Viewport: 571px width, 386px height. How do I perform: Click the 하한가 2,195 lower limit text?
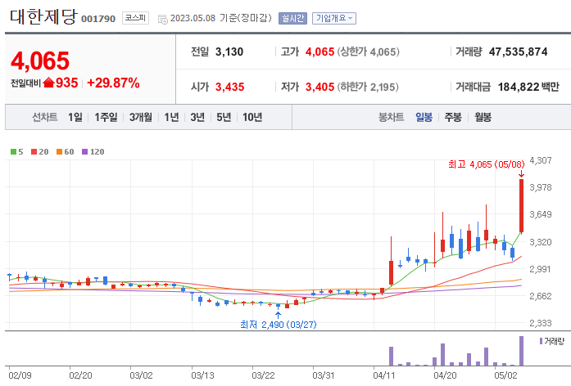(x=368, y=87)
